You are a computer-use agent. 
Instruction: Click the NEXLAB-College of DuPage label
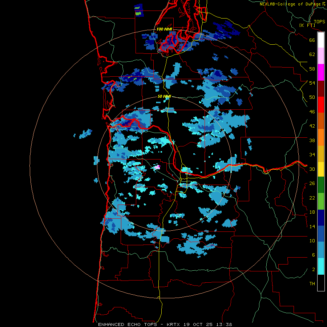click(x=291, y=4)
